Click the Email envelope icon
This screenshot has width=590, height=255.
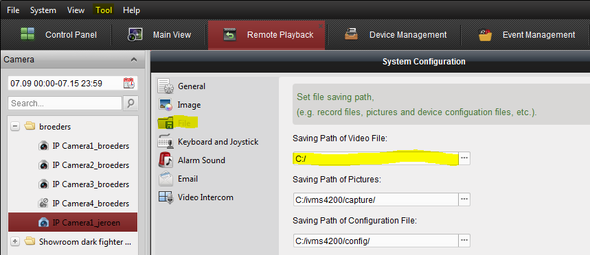pos(166,179)
